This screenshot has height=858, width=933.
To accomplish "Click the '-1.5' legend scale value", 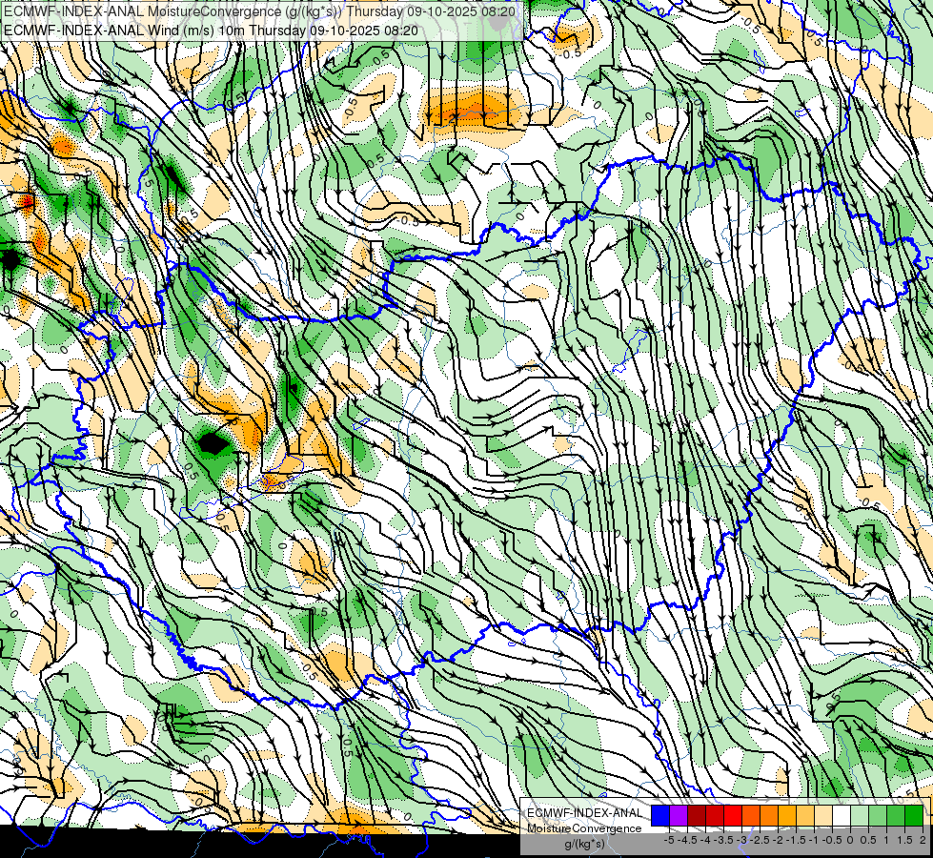I will (x=796, y=840).
